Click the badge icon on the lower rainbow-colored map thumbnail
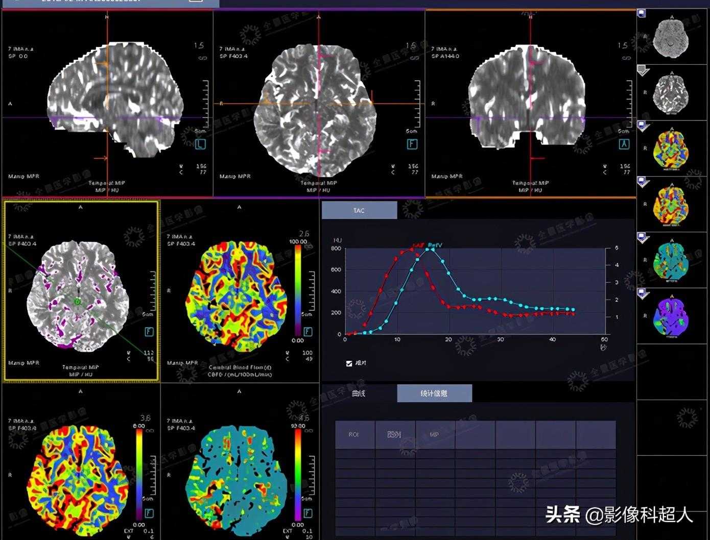 coord(643,182)
